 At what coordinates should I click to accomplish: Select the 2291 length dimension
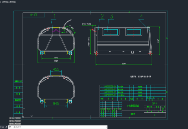coord(124,63)
